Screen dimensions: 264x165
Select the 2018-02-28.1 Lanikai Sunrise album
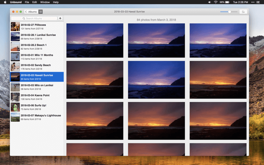click(x=37, y=37)
